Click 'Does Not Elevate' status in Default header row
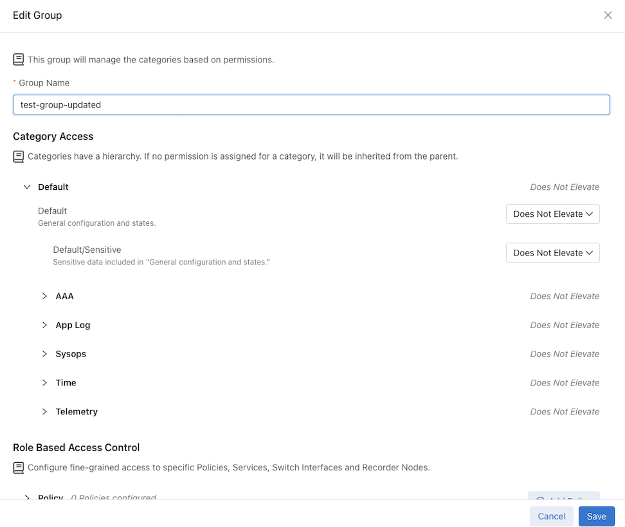Viewport: 625px width, 527px height. [565, 187]
